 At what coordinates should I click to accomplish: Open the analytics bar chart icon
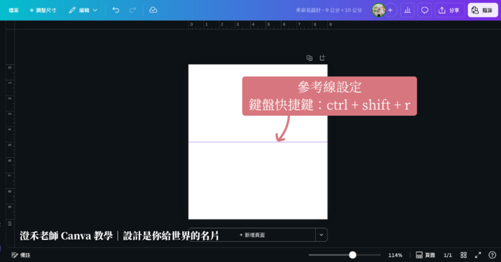click(x=407, y=10)
